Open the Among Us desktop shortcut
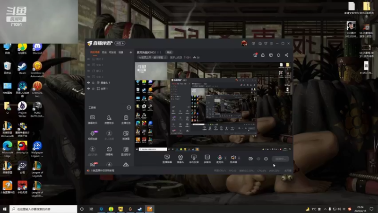 click(x=22, y=148)
